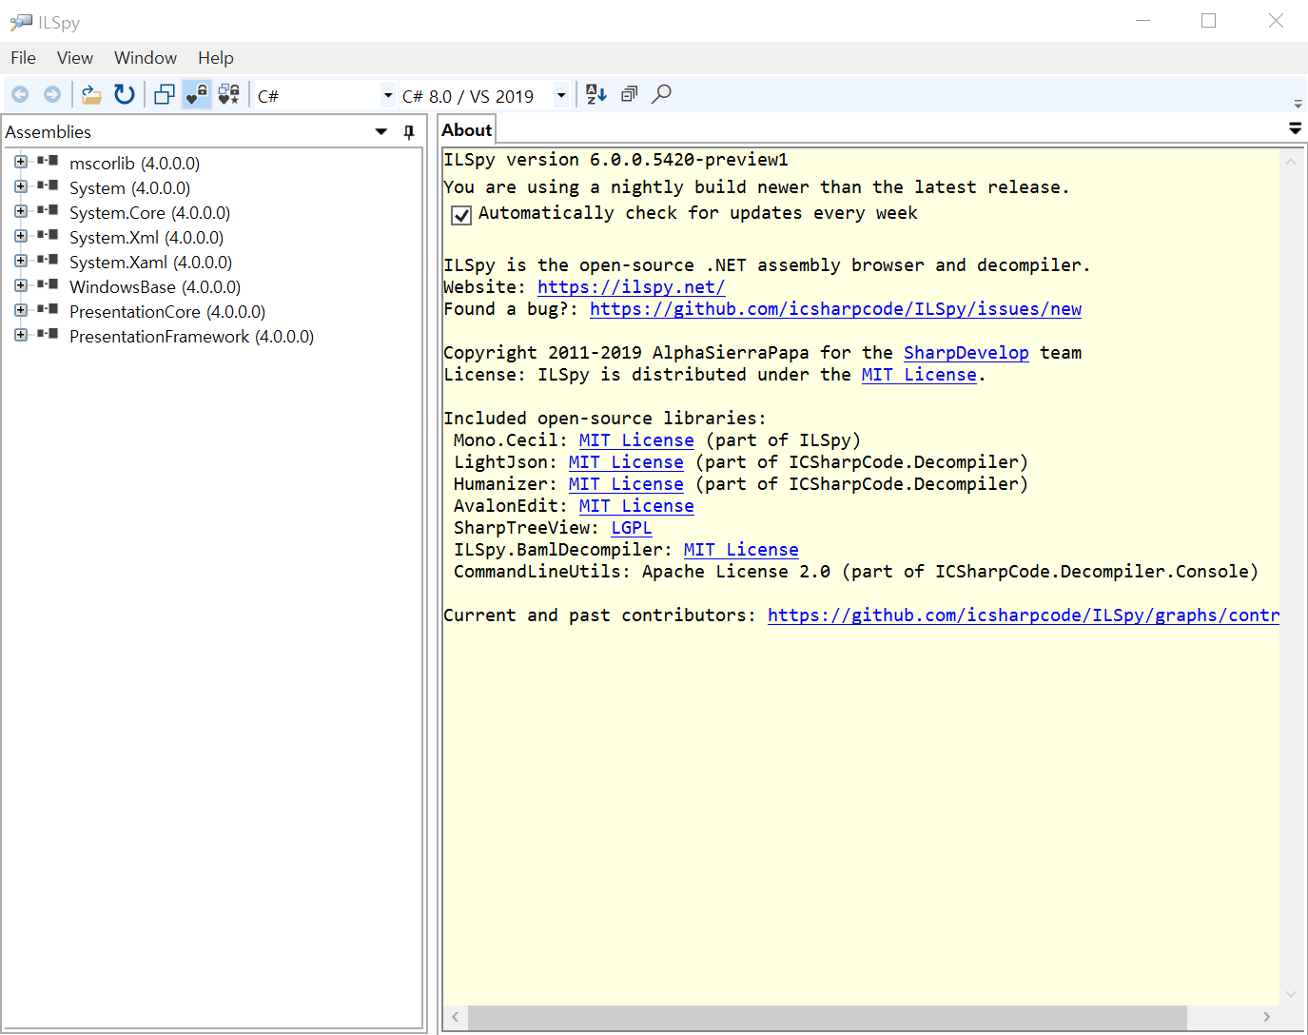Select System.Core (4.0.0.0) in the tree
This screenshot has width=1308, height=1035.
click(149, 213)
